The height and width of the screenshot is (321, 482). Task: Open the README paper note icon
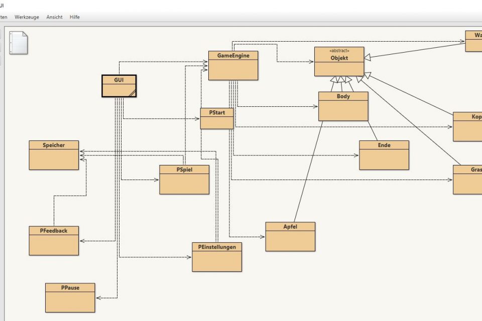click(x=19, y=42)
